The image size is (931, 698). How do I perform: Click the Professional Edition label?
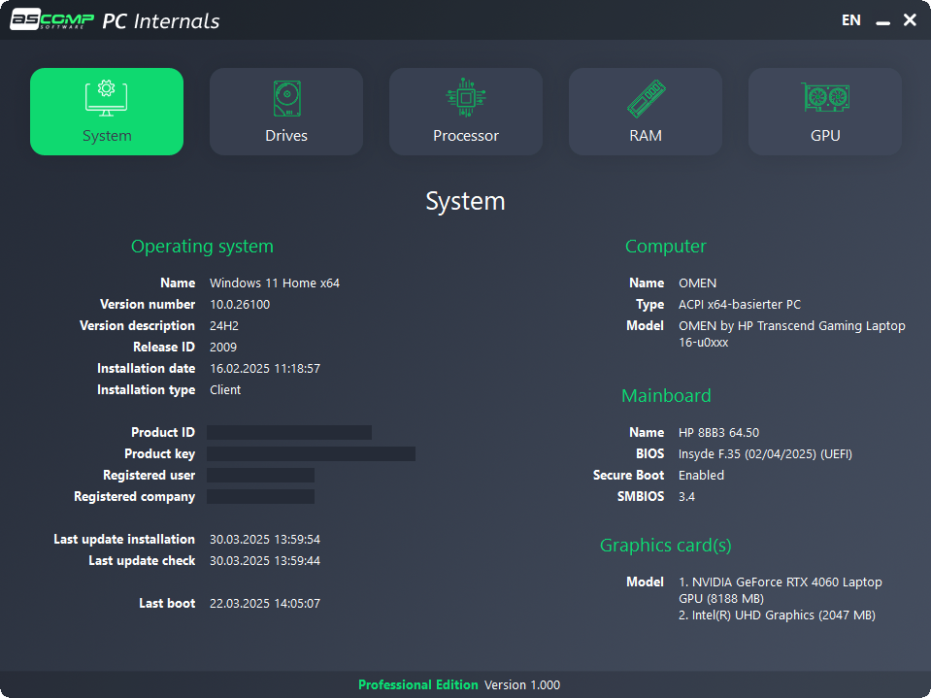[418, 685]
